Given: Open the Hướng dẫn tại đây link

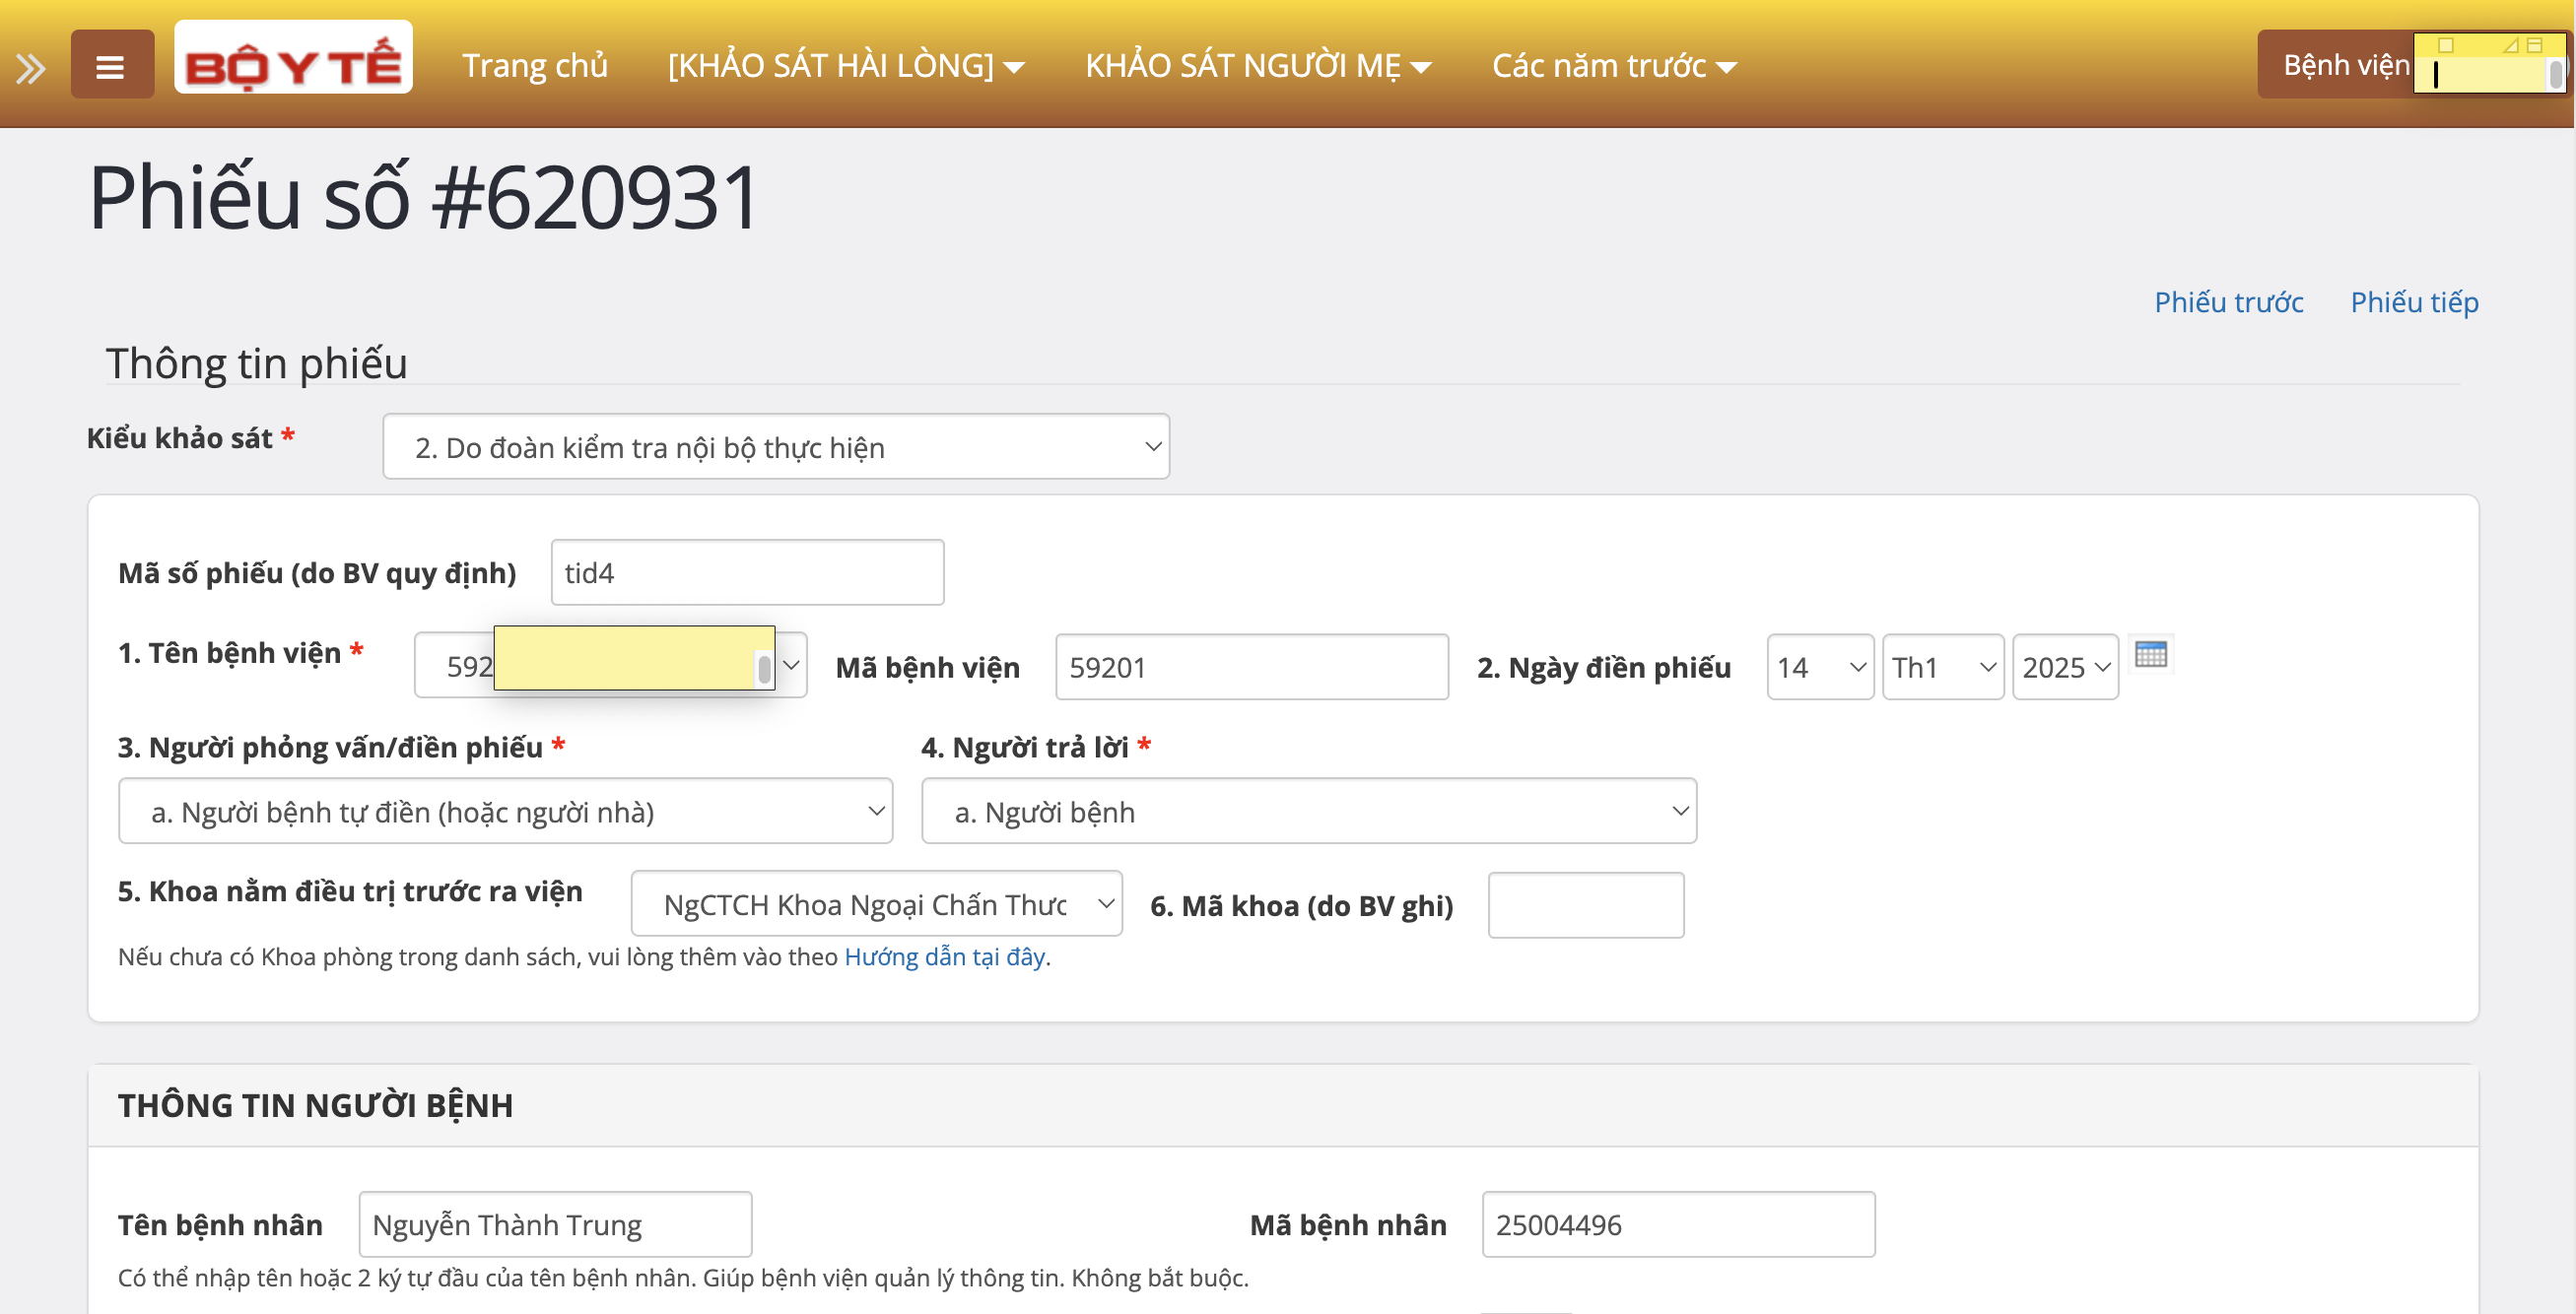Looking at the screenshot, I should click(x=944, y=957).
